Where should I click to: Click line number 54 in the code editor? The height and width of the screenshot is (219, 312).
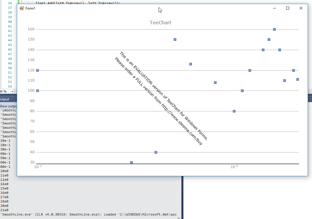(10, 87)
